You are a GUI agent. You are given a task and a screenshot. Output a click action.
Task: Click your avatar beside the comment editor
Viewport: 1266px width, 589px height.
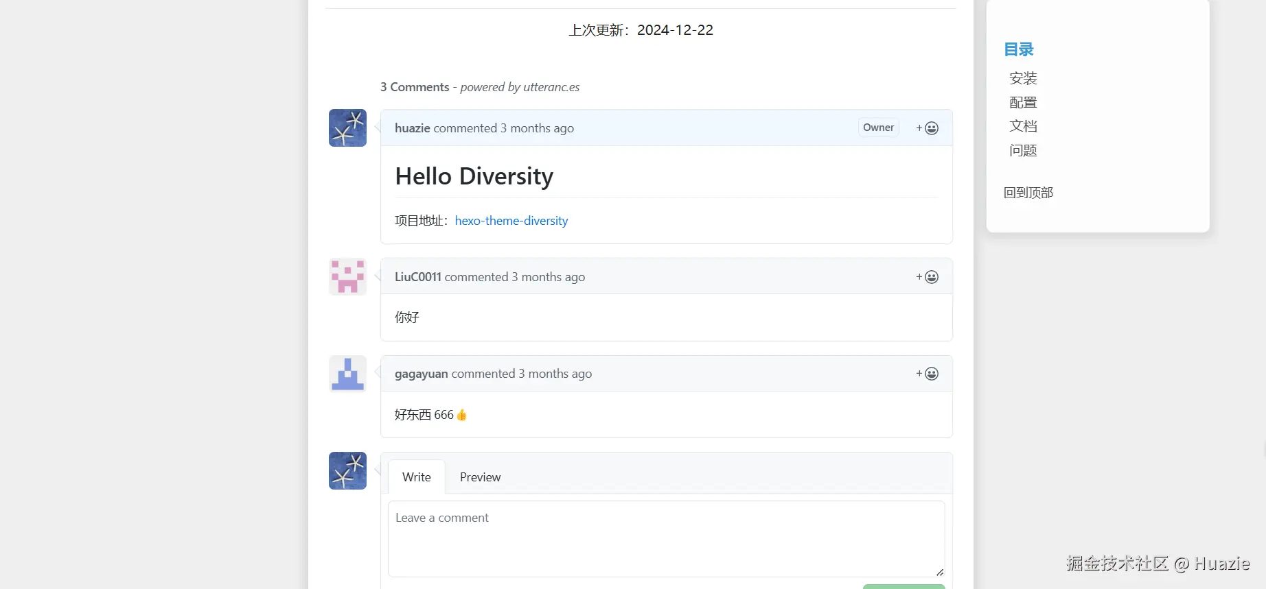point(347,471)
